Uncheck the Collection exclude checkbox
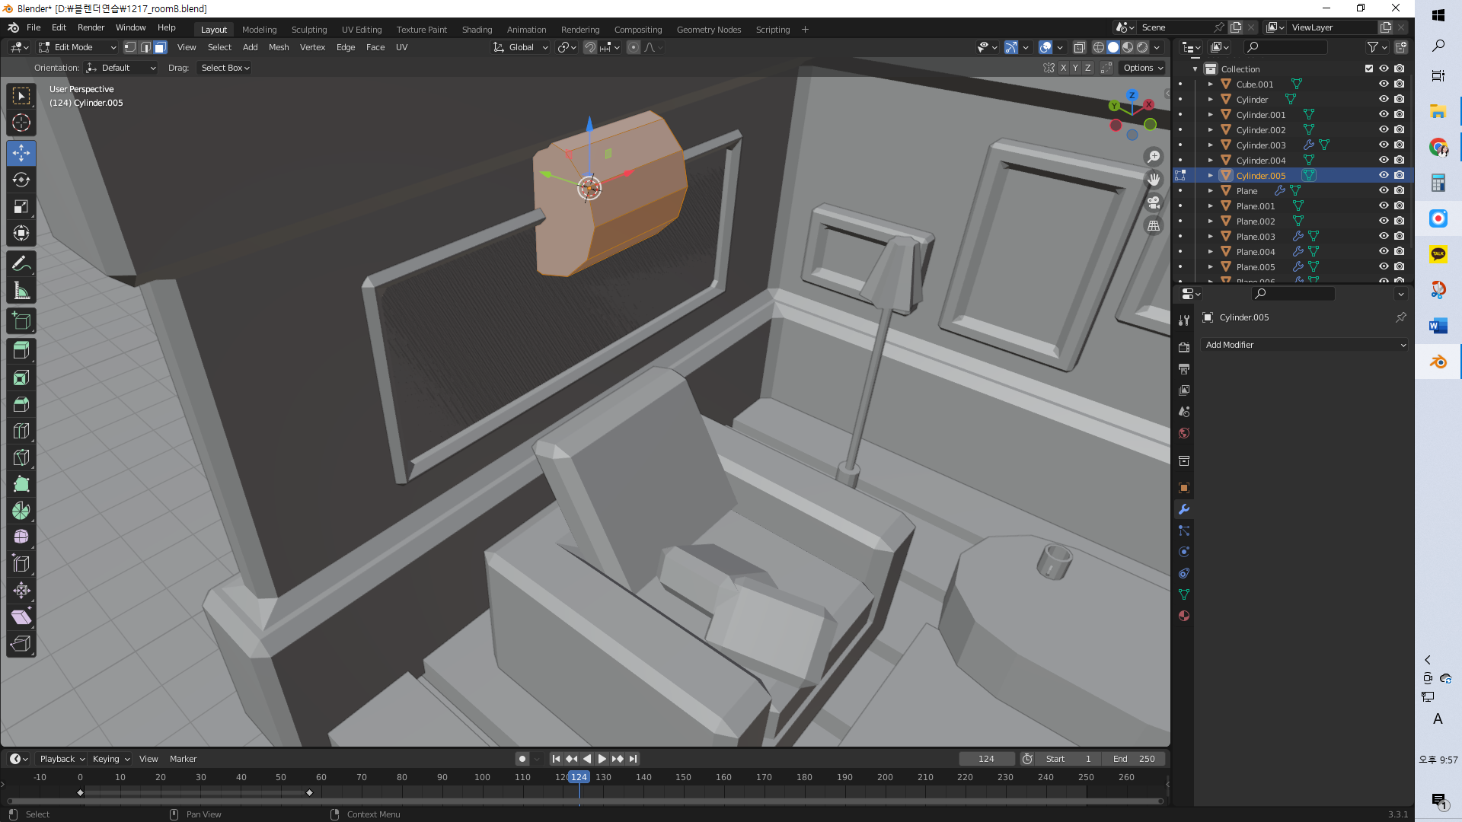Screen dimensions: 1462x822 click(x=1369, y=68)
